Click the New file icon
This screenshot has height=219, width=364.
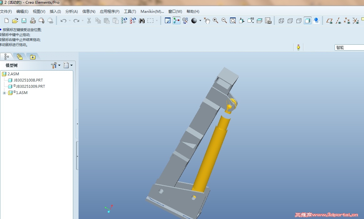point(7,21)
